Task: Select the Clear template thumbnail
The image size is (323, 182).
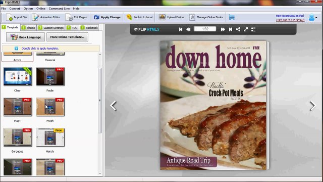Action: (x=18, y=76)
